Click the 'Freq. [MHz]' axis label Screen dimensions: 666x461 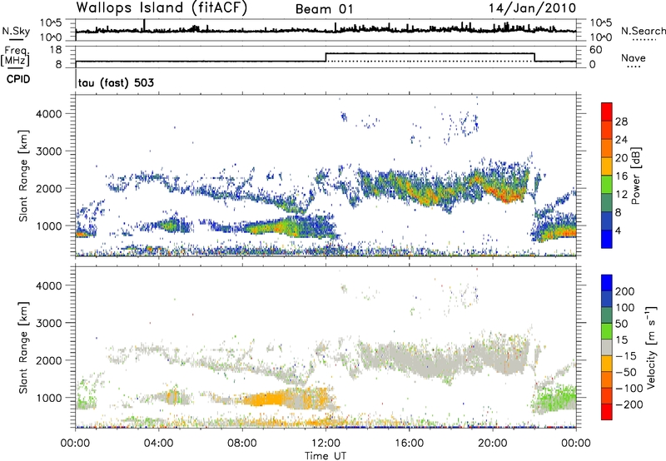tap(15, 56)
